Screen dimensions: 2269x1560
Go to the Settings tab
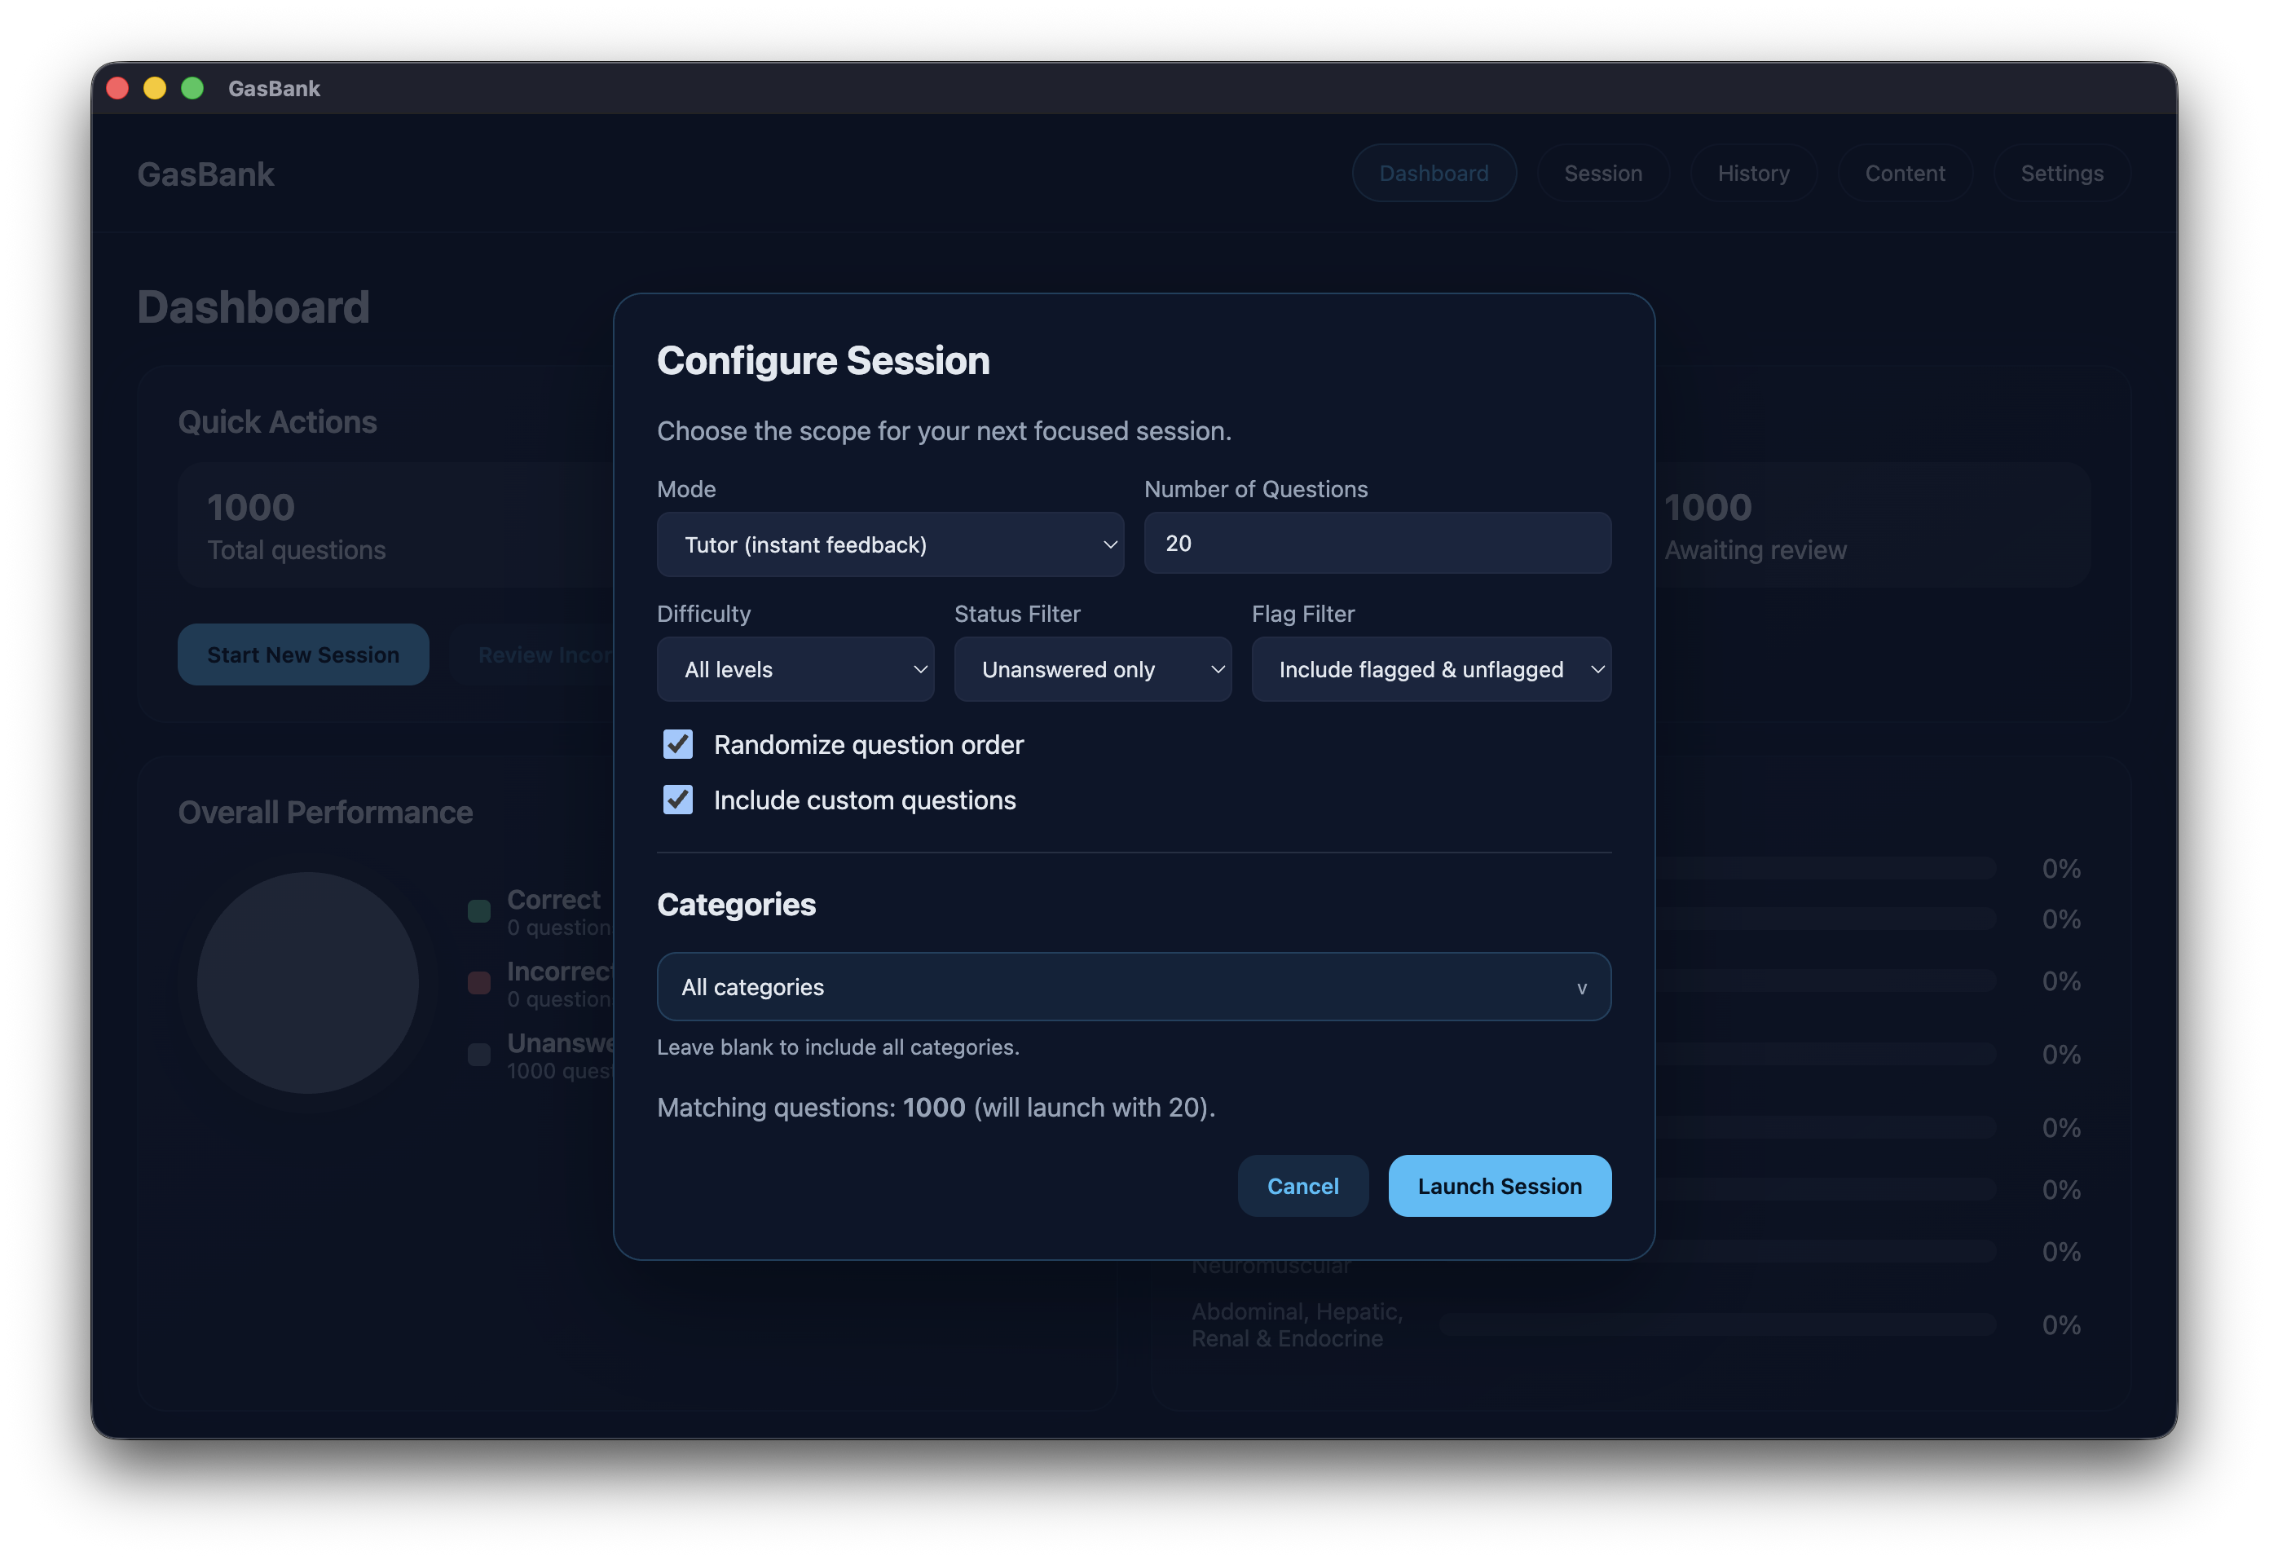click(2061, 173)
